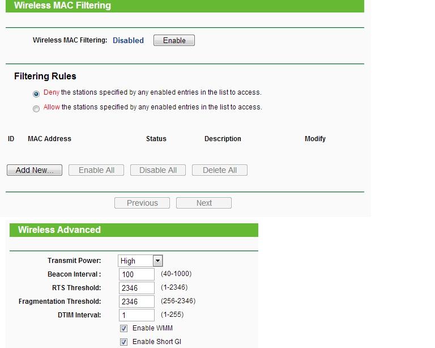Viewport: 435px width, 348px height.
Task: Click the (40-1000) range hint
Action: (x=176, y=274)
